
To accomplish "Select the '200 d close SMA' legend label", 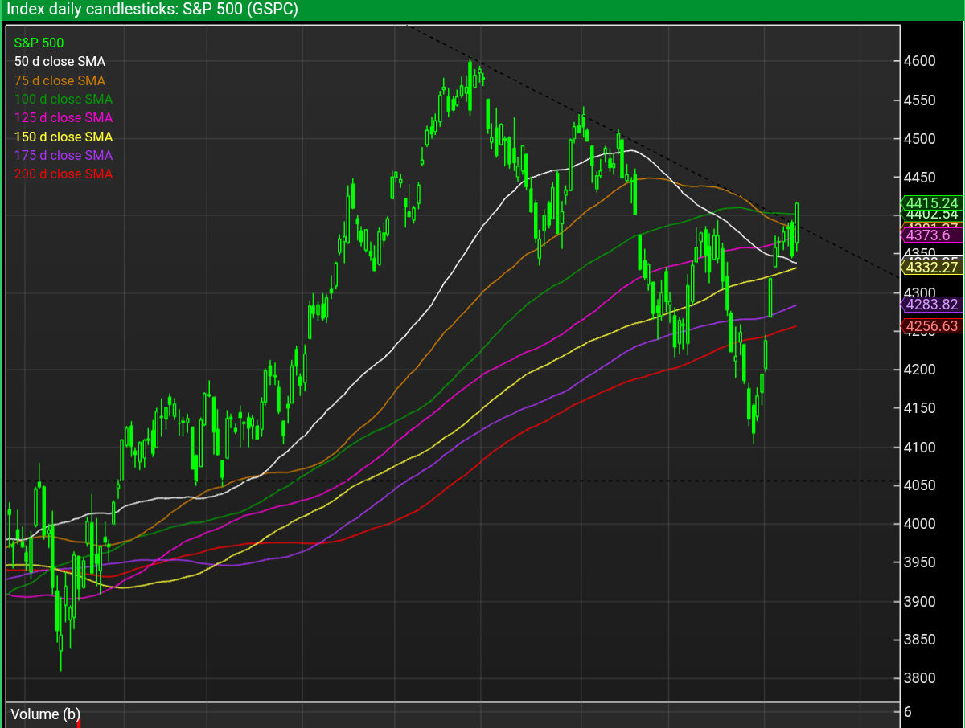I will click(x=64, y=174).
